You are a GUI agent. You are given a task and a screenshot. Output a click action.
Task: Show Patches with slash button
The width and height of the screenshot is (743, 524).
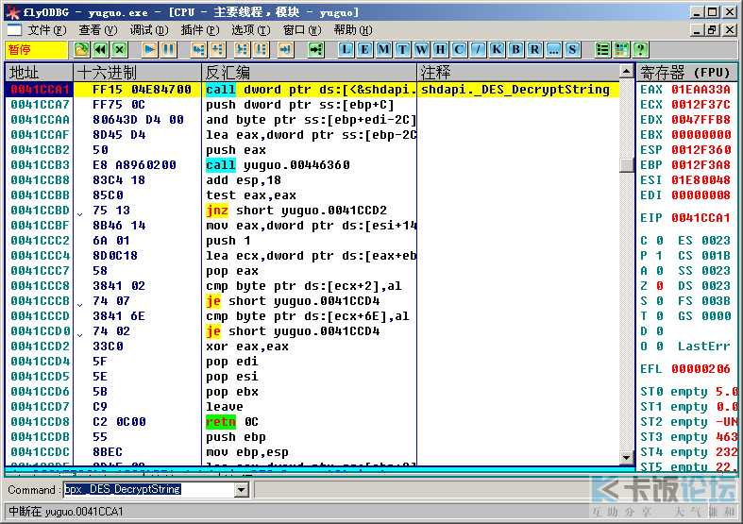(x=478, y=49)
